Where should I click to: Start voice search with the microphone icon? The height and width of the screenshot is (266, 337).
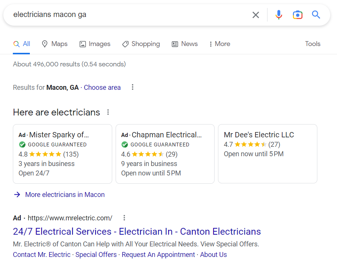278,15
